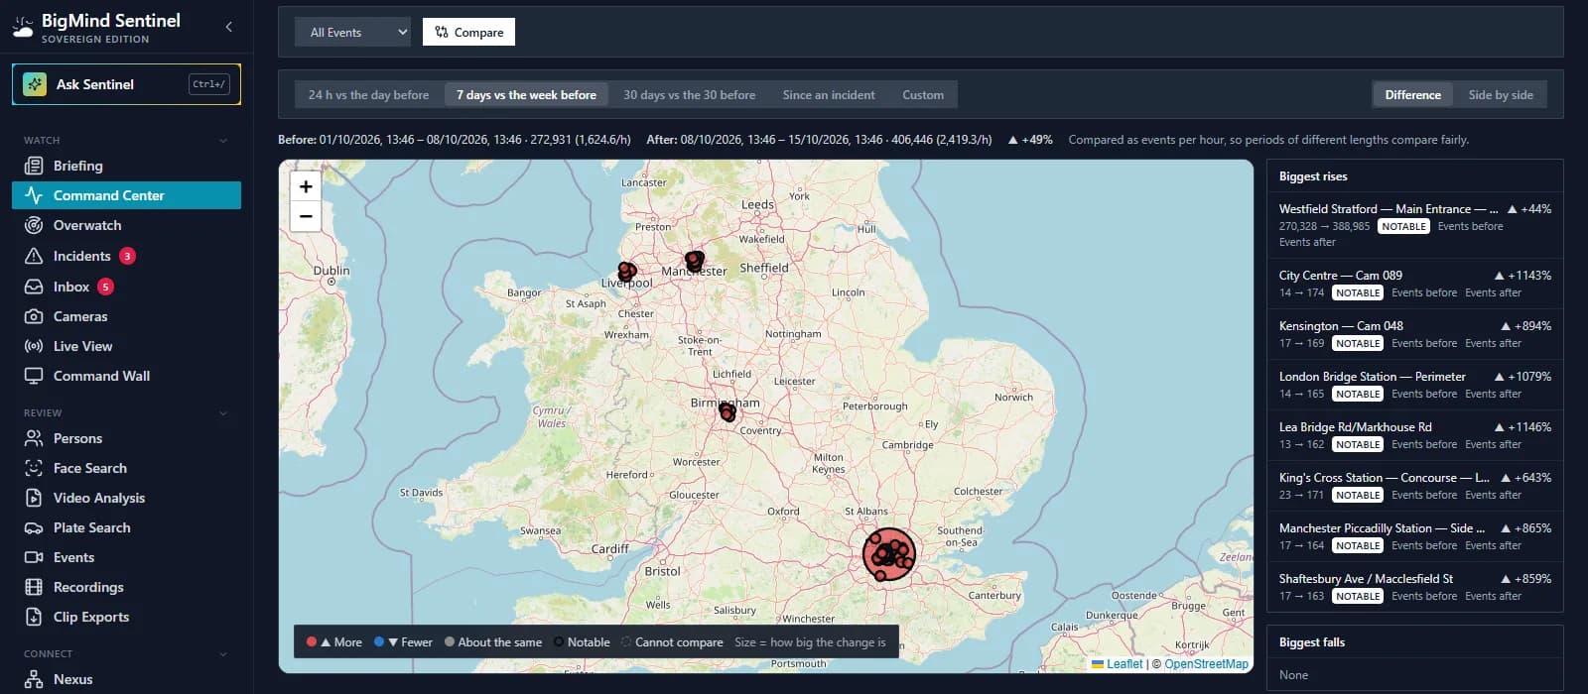Click the Biggest rises heading
This screenshot has height=694, width=1588.
1313,176
